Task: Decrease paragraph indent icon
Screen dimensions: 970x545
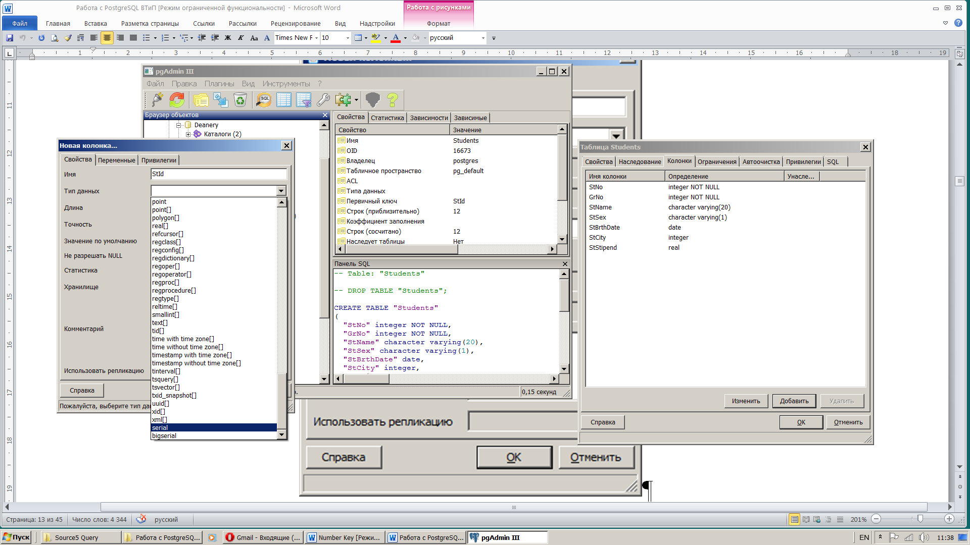Action: coord(202,38)
